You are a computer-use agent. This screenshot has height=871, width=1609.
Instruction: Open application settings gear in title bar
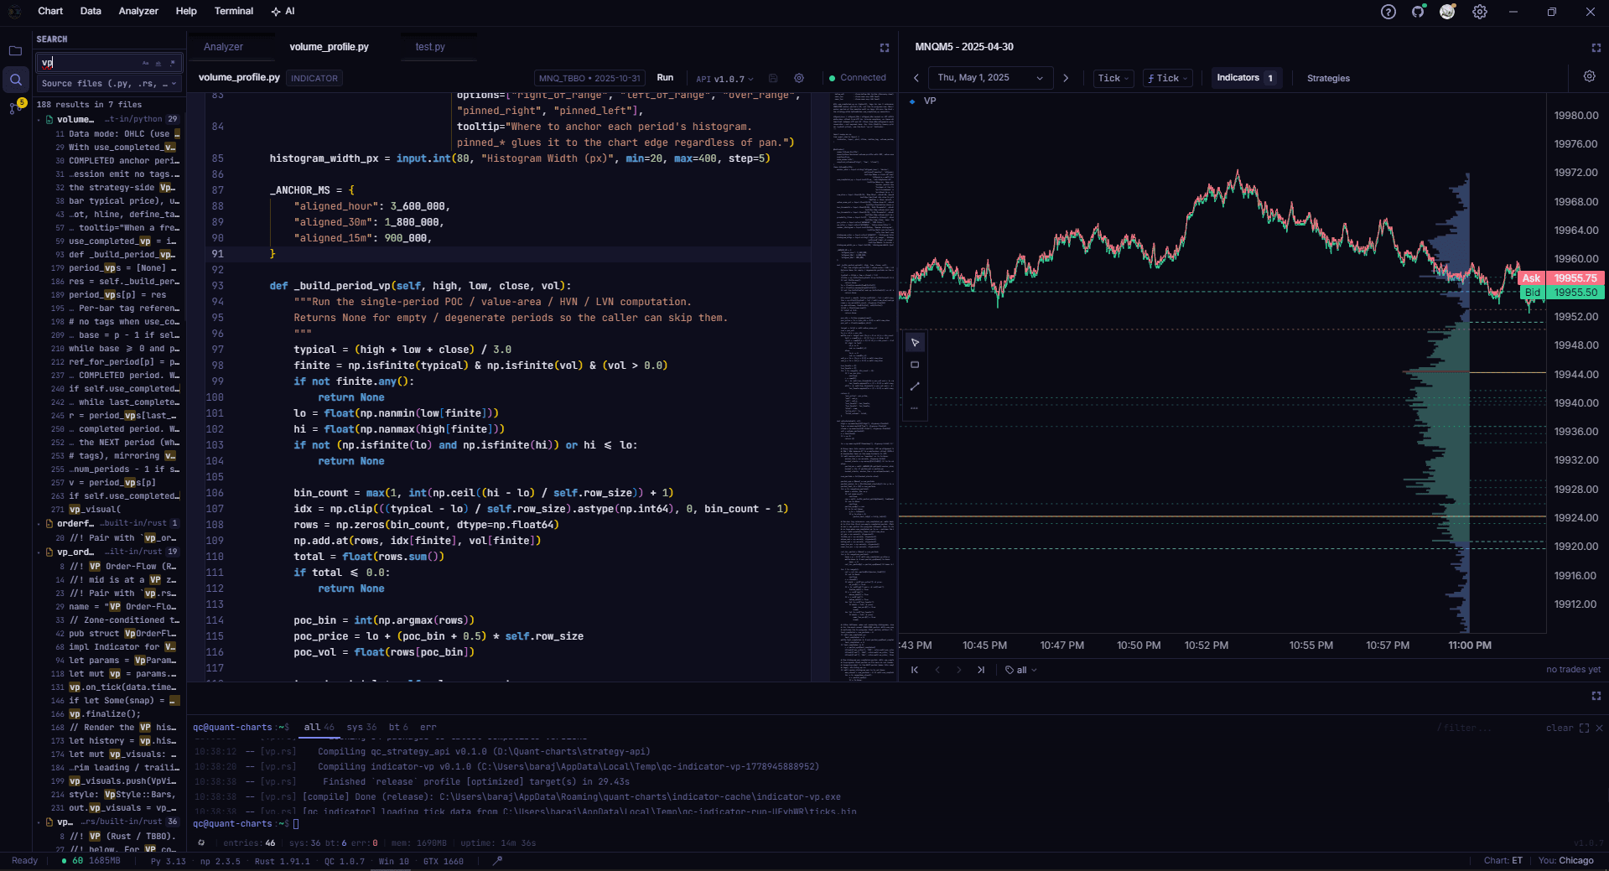(x=1480, y=12)
